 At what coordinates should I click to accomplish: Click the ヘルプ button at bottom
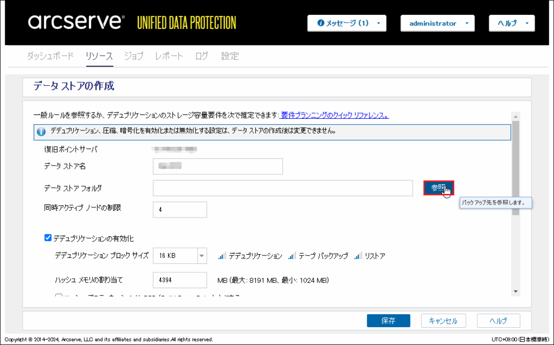498,320
